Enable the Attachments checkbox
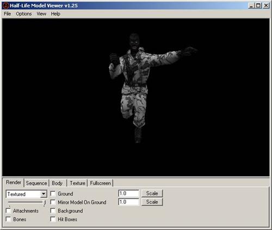 coord(8,211)
